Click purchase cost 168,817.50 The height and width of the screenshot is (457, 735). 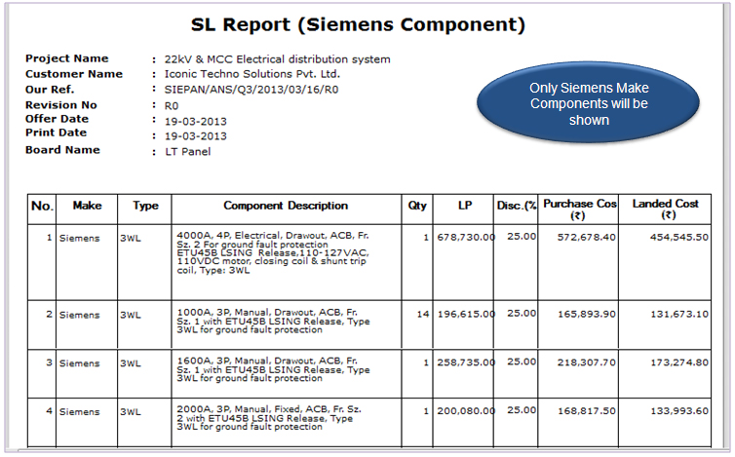pyautogui.click(x=587, y=411)
